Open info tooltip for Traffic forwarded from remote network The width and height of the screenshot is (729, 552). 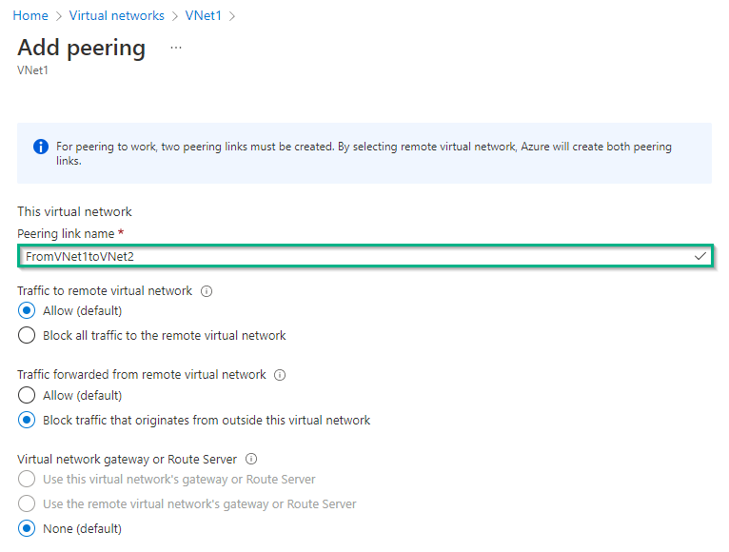click(280, 375)
